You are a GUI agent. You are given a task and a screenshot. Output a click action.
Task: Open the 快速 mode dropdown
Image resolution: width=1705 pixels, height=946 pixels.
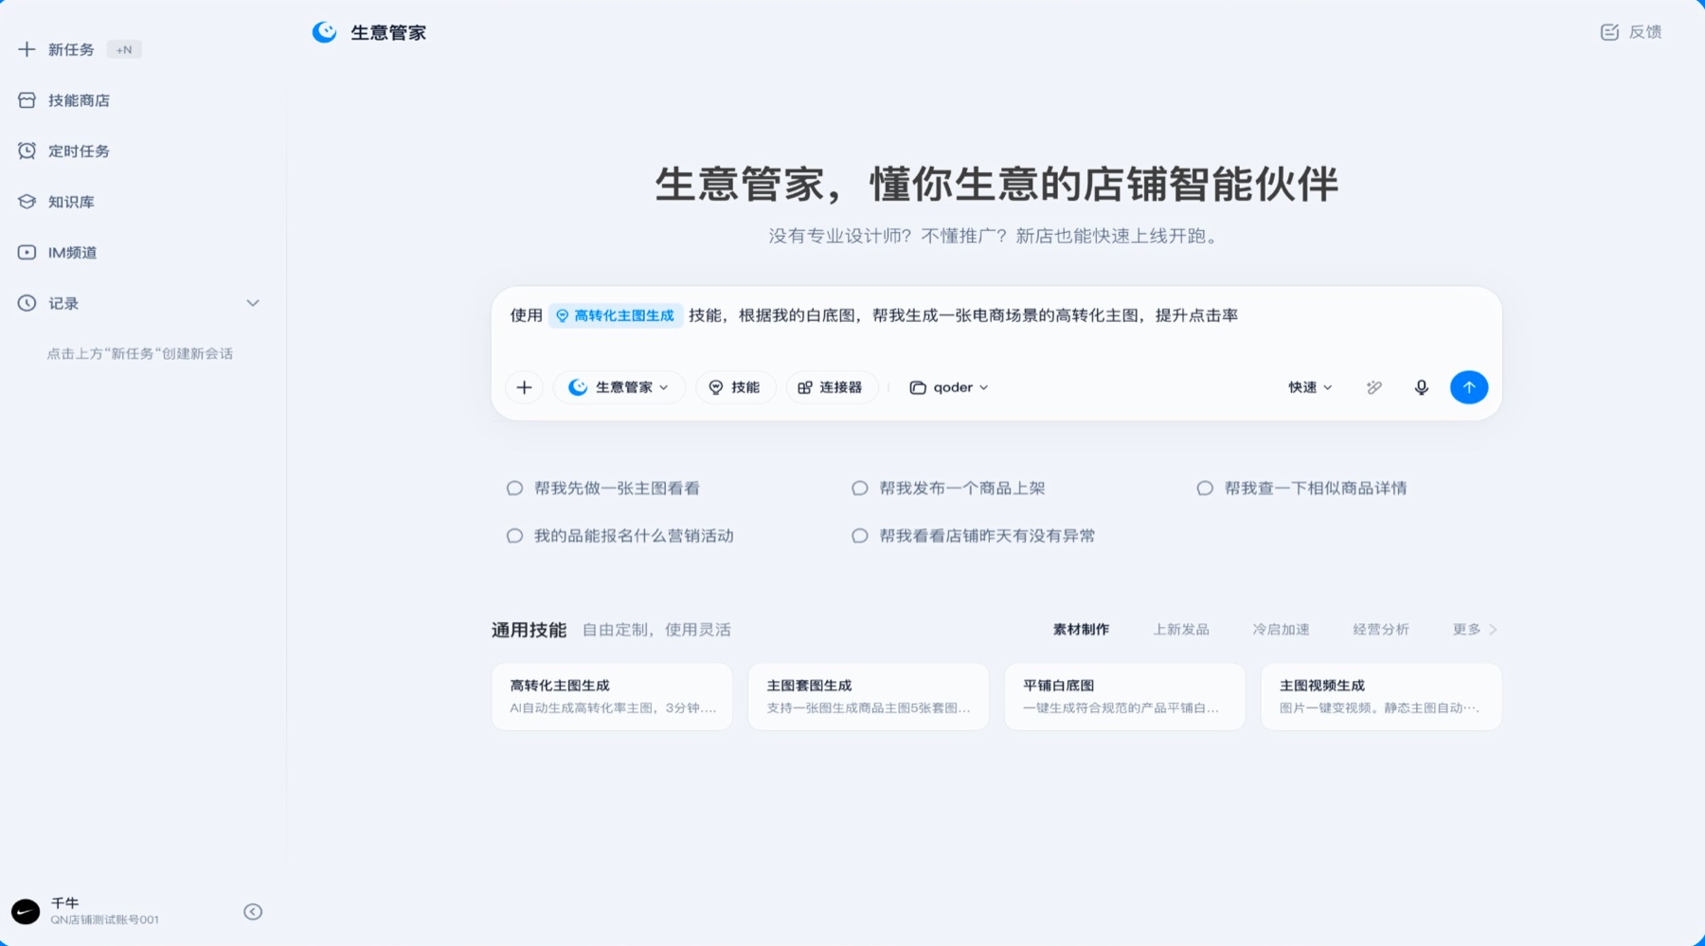coord(1310,387)
